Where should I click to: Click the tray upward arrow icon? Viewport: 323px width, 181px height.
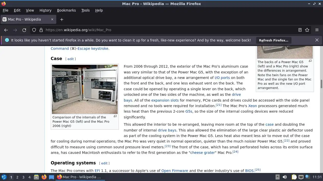277,177
